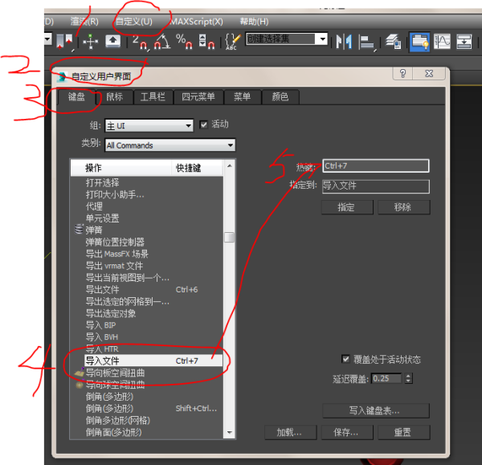Image resolution: width=482 pixels, height=465 pixels.
Task: Open the 自定义(U) menu
Action: point(133,22)
